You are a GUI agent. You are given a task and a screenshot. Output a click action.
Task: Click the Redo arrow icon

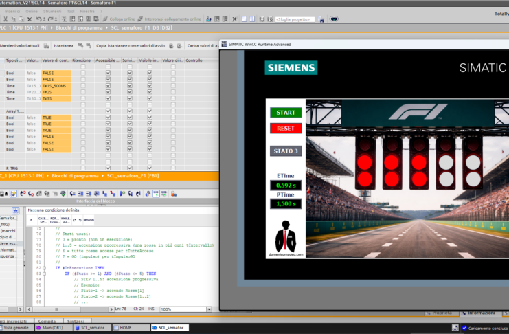pos(51,19)
